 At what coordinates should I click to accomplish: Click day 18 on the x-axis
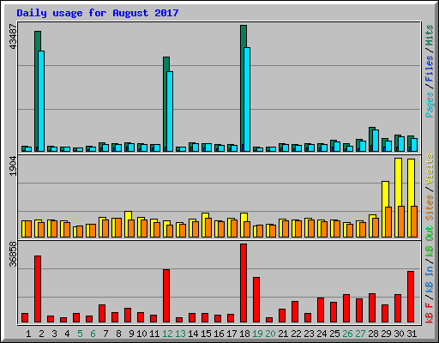coord(244,334)
